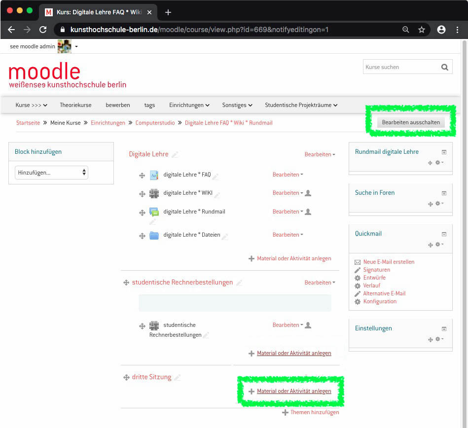Click the rename pencil next to digitale Lehre * FAQ
Screen dimensions: 468x428
[x=215, y=177]
